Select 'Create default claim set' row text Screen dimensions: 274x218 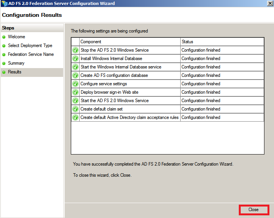[x=101, y=109]
